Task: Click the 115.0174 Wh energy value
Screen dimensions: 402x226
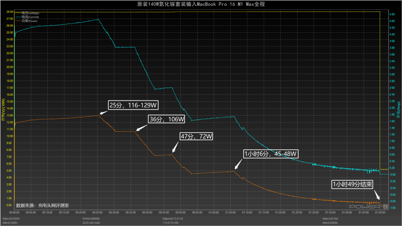Action: [170, 223]
